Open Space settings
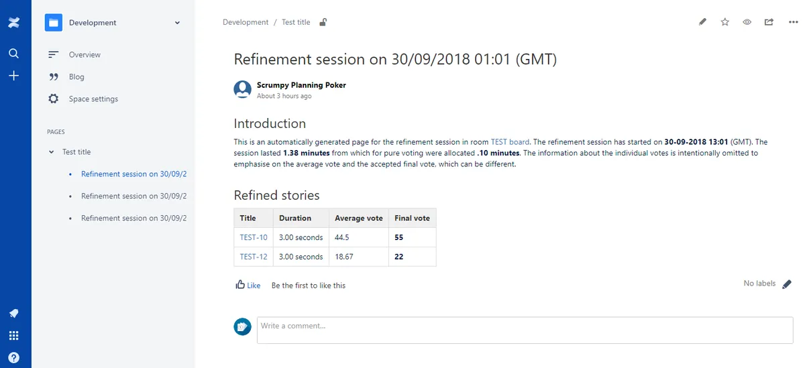This screenshot has height=368, width=805. pos(93,99)
